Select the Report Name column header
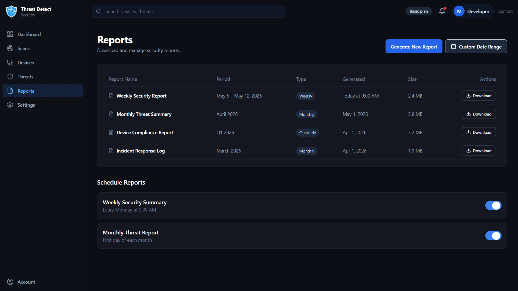The width and height of the screenshot is (518, 291). pyautogui.click(x=123, y=79)
